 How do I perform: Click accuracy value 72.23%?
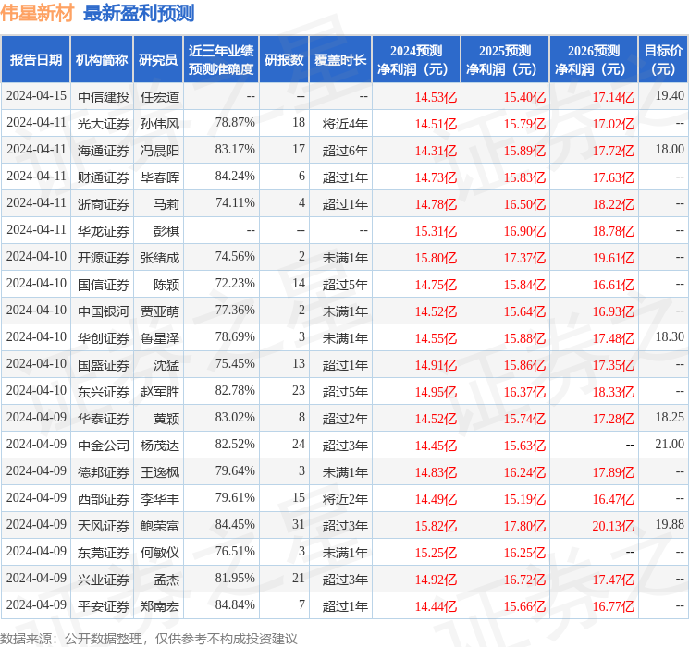(x=235, y=284)
